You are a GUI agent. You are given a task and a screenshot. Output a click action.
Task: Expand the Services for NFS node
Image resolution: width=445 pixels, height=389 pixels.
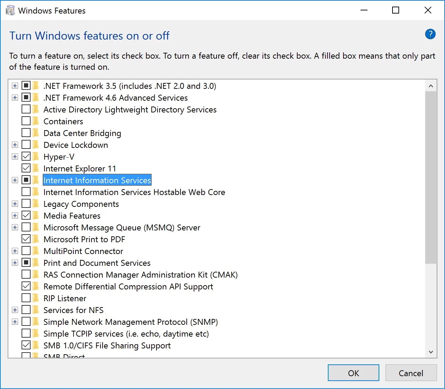pyautogui.click(x=15, y=310)
